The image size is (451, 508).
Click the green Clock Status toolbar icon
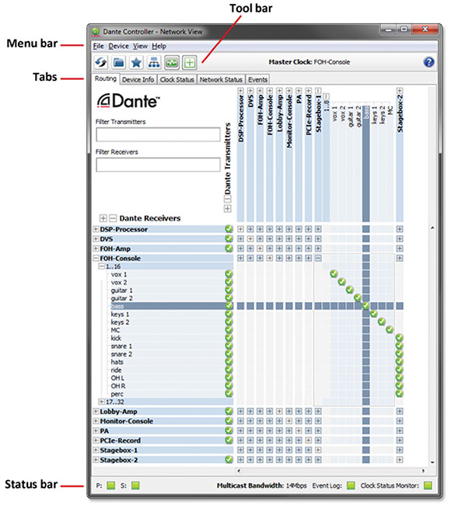[172, 62]
